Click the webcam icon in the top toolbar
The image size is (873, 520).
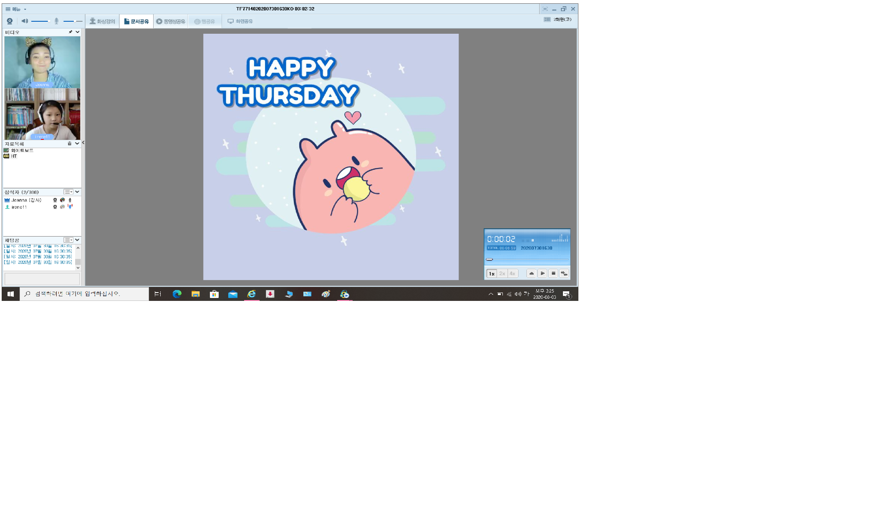pyautogui.click(x=10, y=21)
